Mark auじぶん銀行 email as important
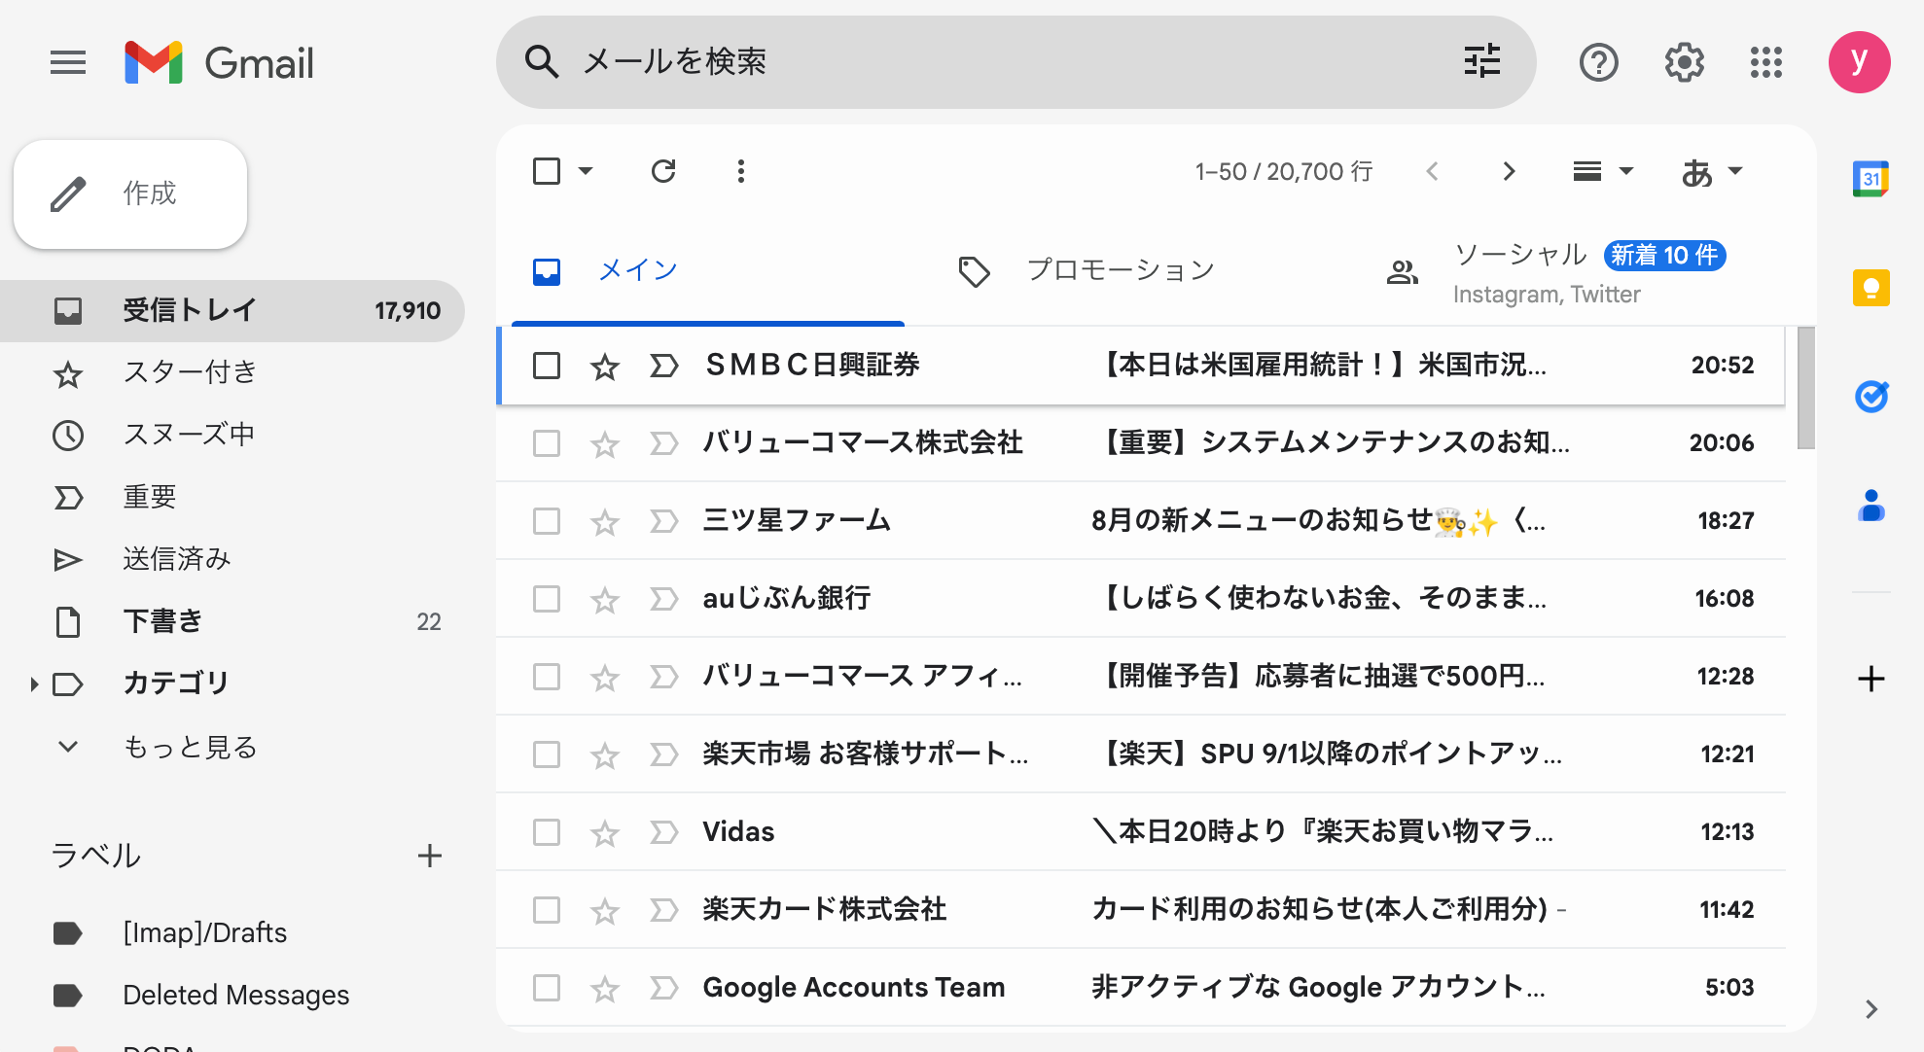 tap(663, 599)
